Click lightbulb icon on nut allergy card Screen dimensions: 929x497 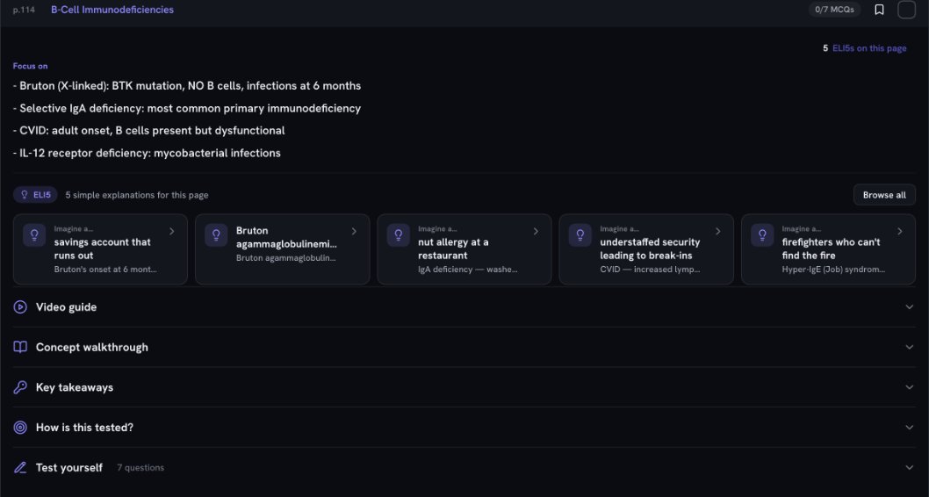point(398,234)
